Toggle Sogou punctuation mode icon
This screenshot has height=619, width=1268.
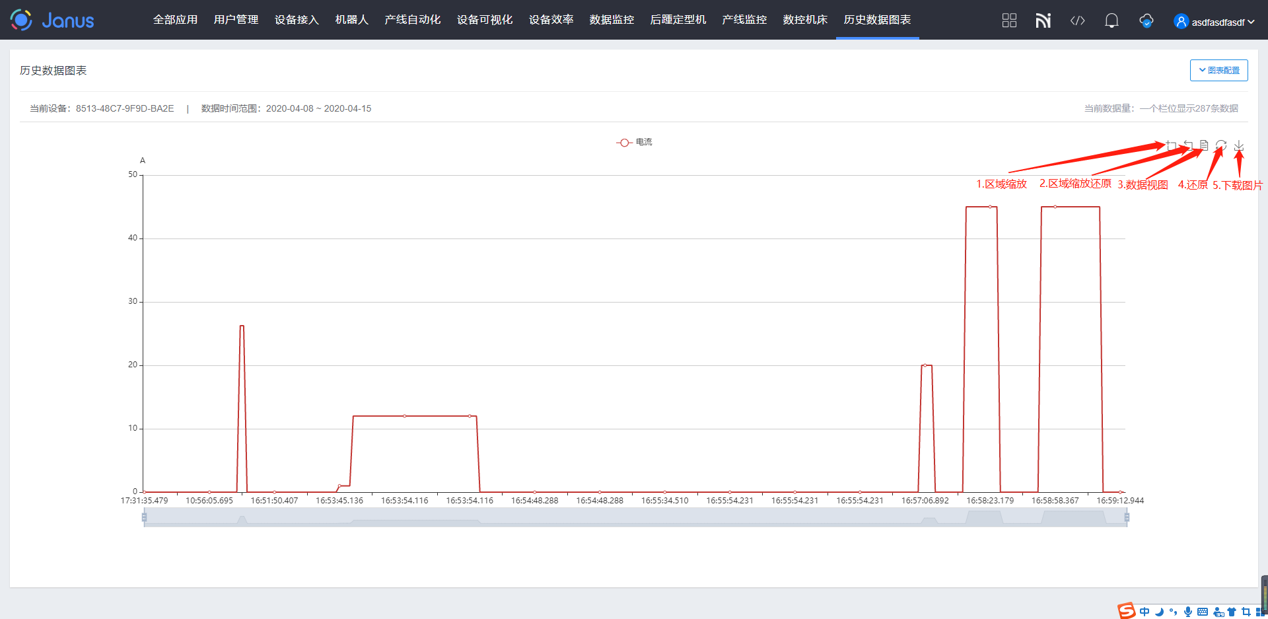(x=1174, y=612)
